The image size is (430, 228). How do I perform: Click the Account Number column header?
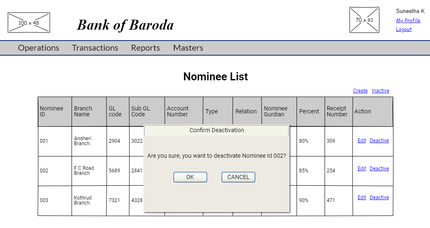point(184,111)
